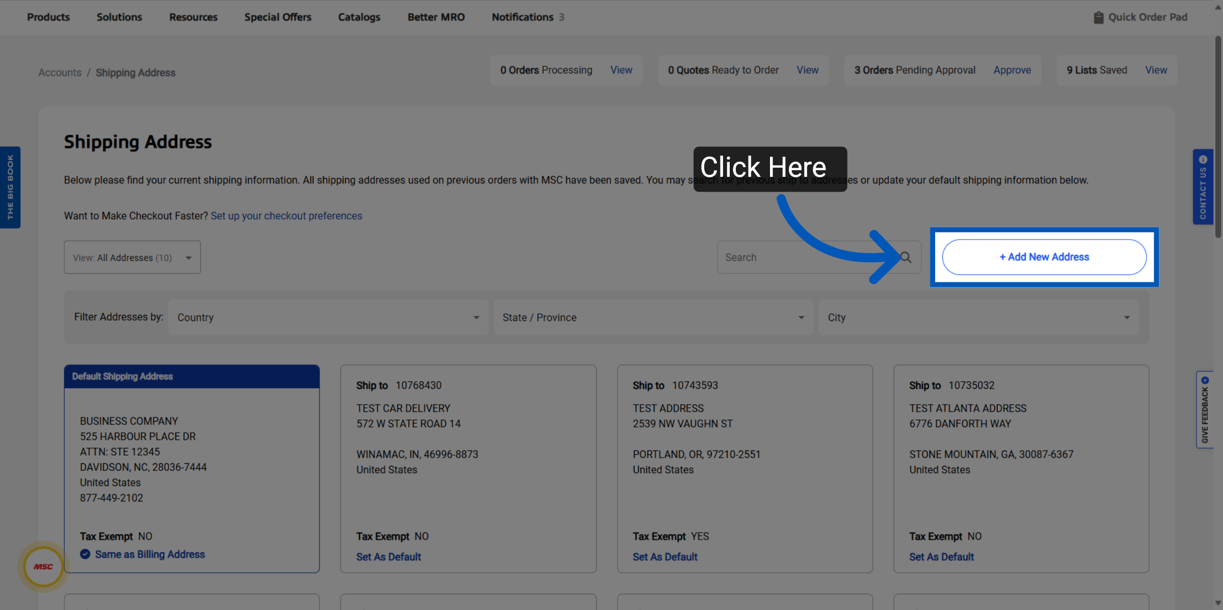
Task: Click the Quick Order Pad clipboard icon
Action: 1099,17
